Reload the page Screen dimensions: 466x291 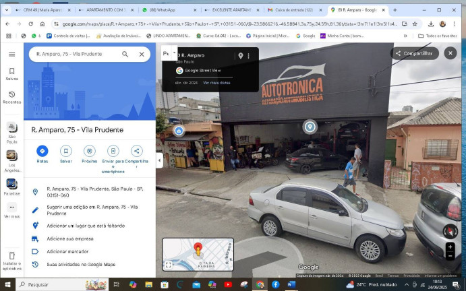pyautogui.click(x=30, y=24)
